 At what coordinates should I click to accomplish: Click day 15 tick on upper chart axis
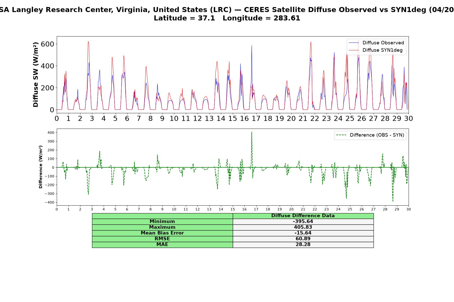[x=233, y=118]
